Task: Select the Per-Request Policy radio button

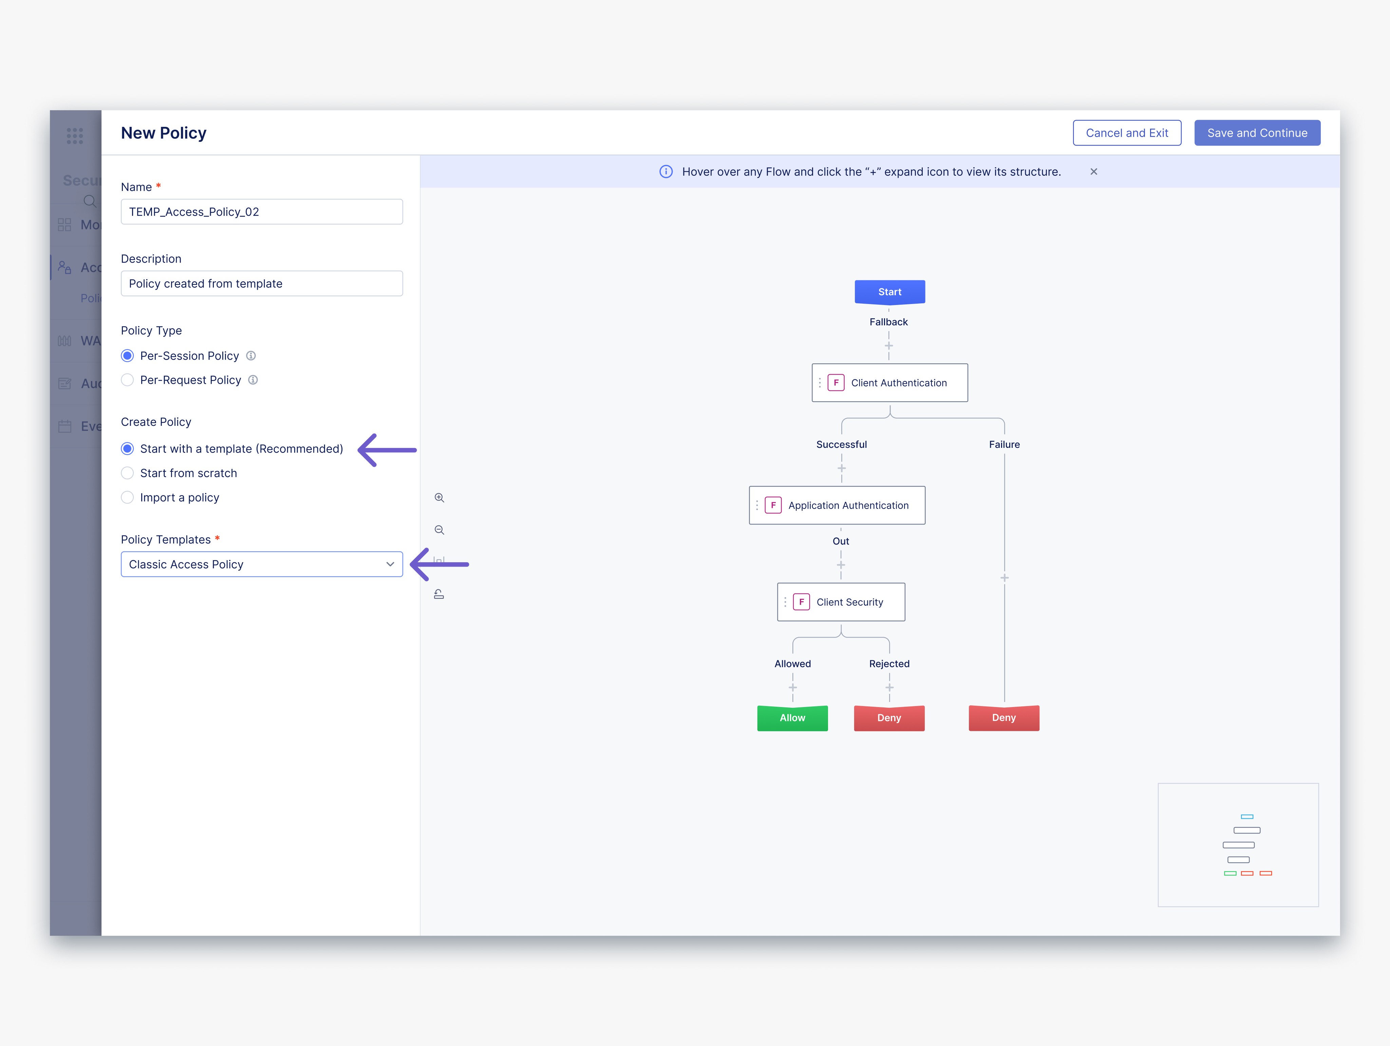Action: click(128, 380)
